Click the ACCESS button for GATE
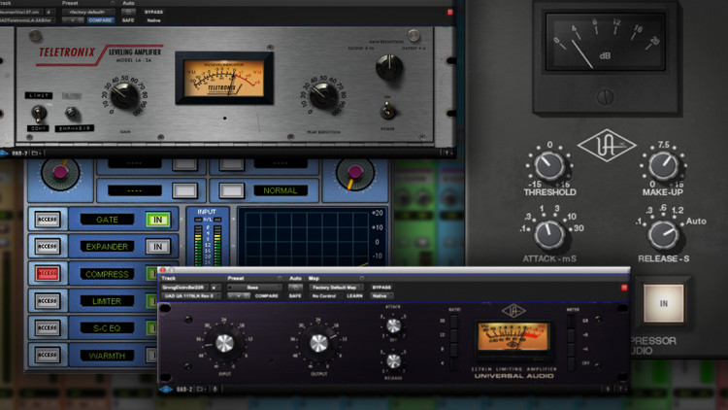Image resolution: width=728 pixels, height=410 pixels. pyautogui.click(x=48, y=219)
